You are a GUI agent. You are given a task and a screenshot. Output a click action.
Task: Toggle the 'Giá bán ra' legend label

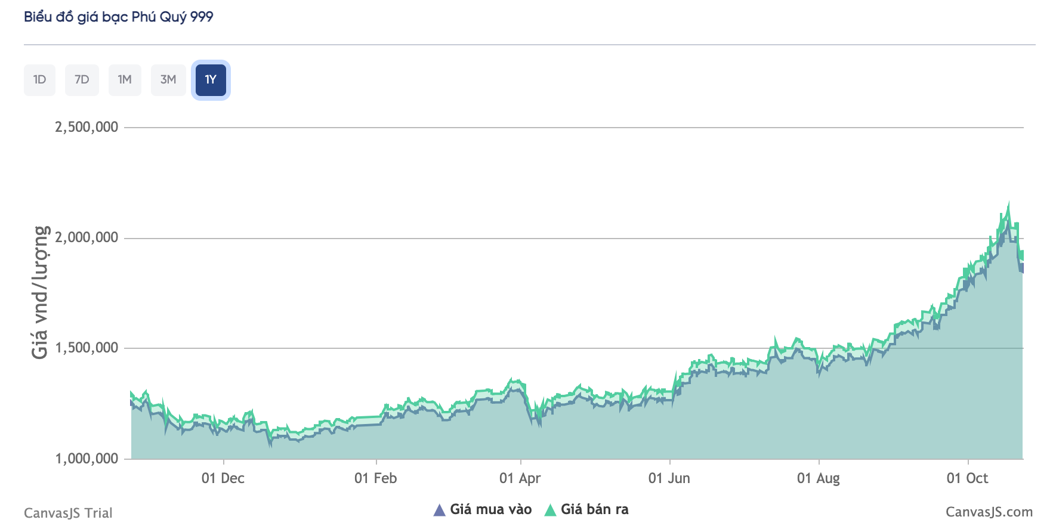594,509
